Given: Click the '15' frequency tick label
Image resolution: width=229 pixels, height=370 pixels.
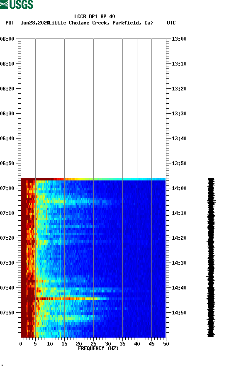Looking at the screenshot, I should click(64, 344).
